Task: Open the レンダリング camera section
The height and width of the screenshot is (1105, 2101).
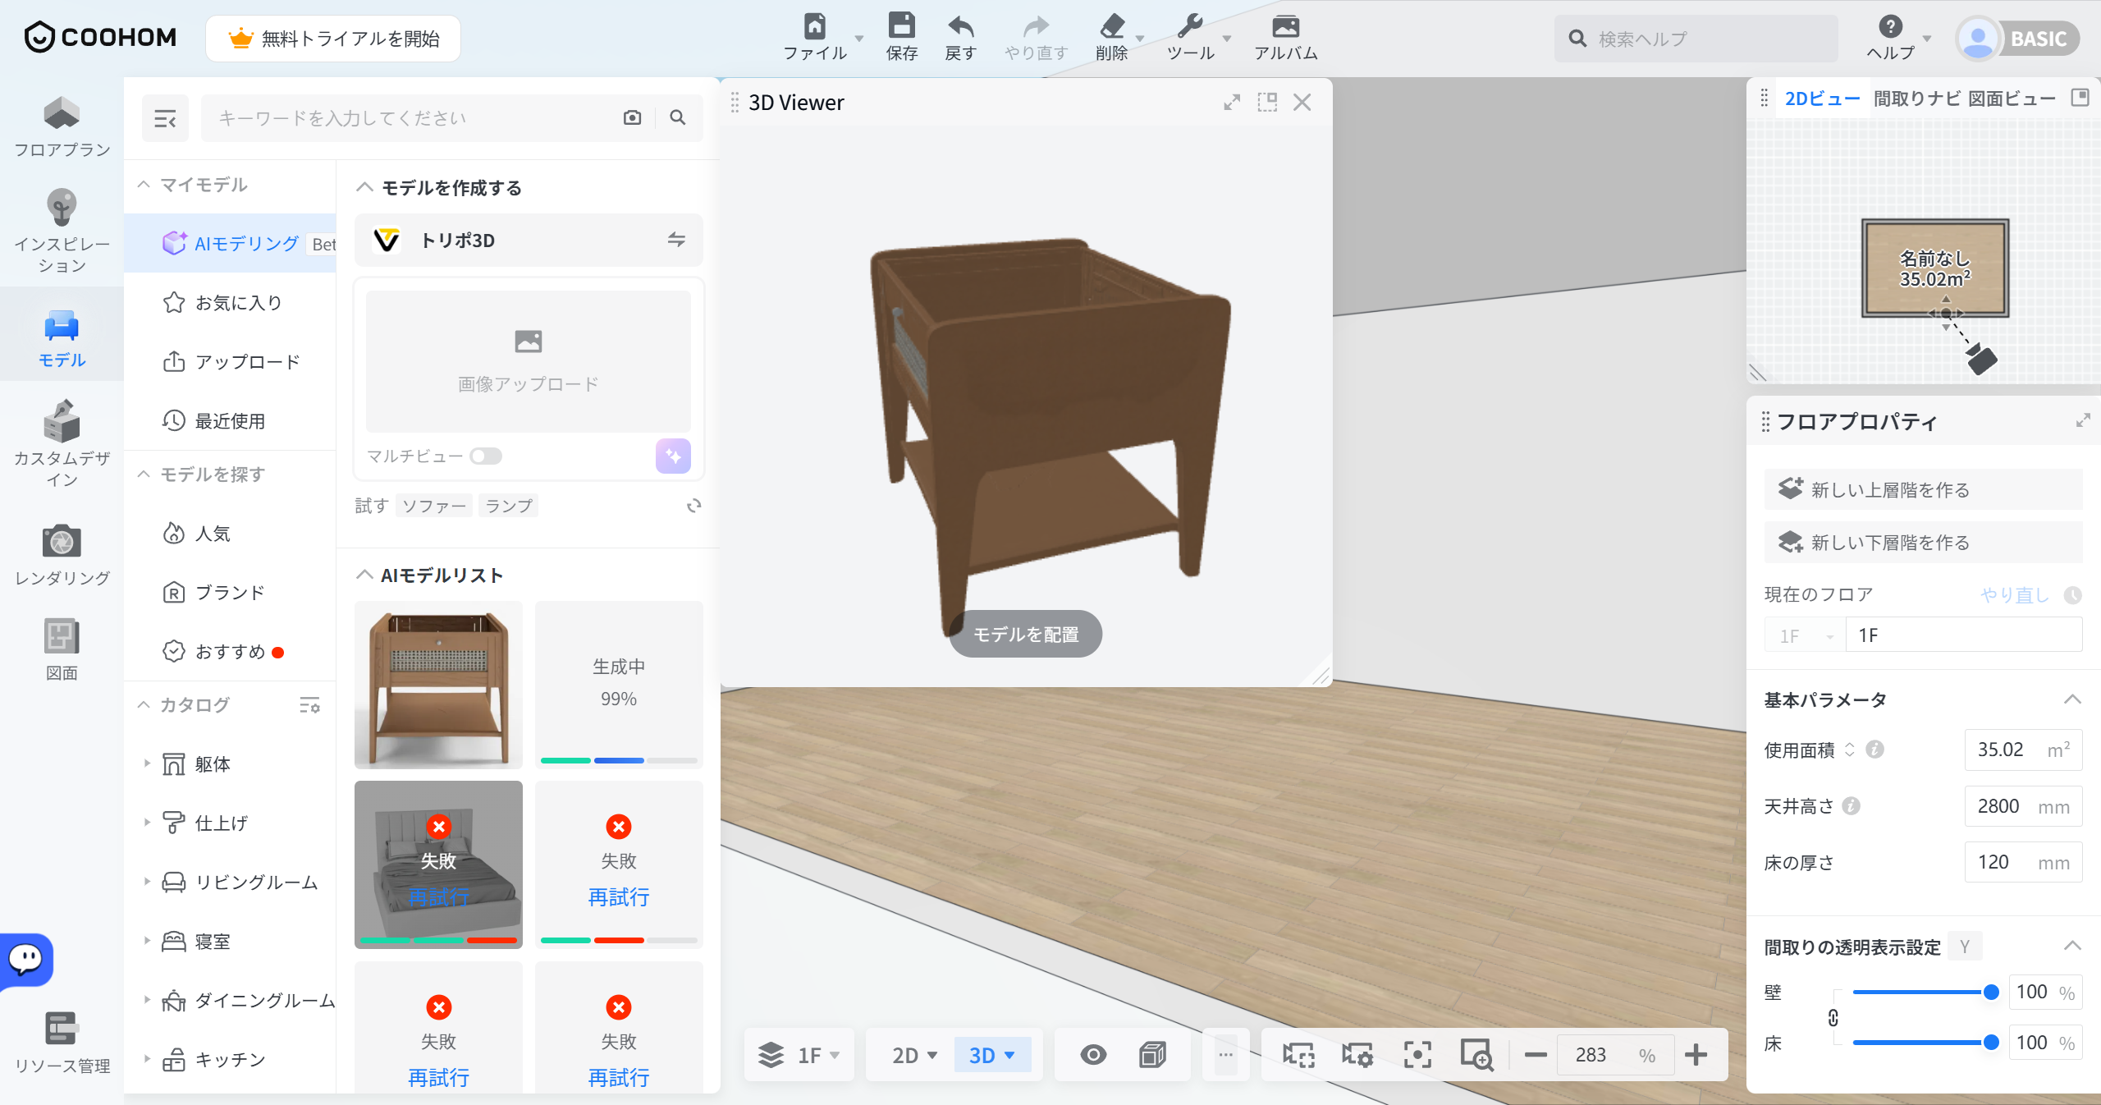Action: pyautogui.click(x=62, y=555)
